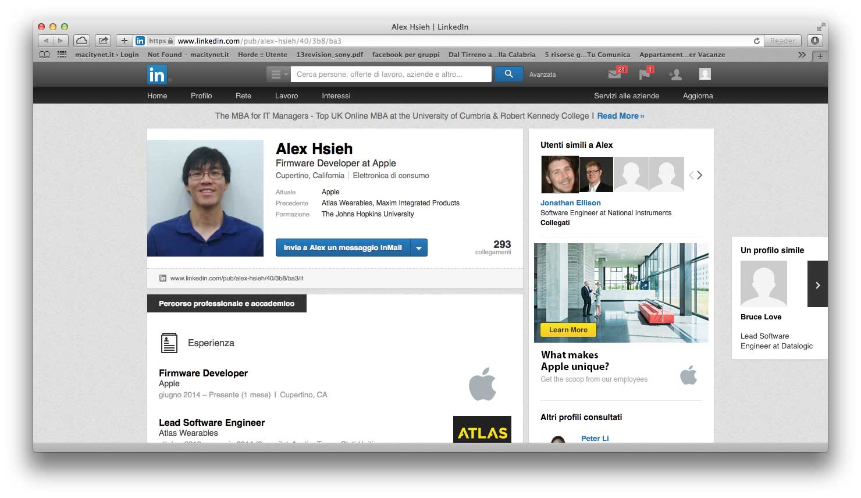Open the Profilo menu item
Viewport: 861px width, 498px height.
[x=201, y=95]
